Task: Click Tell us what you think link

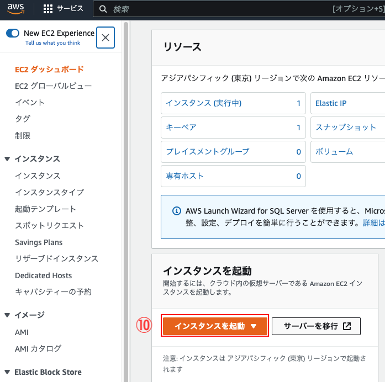Action: [53, 43]
